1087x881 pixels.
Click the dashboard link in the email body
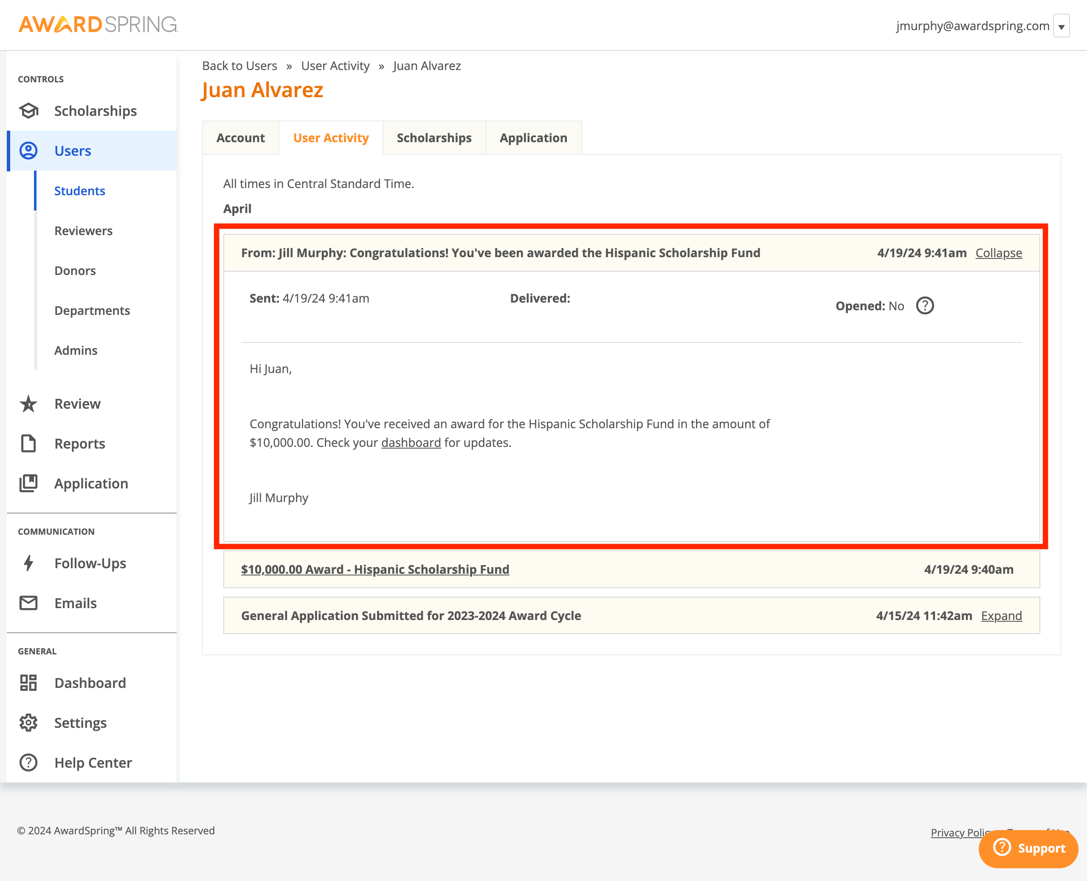click(411, 443)
